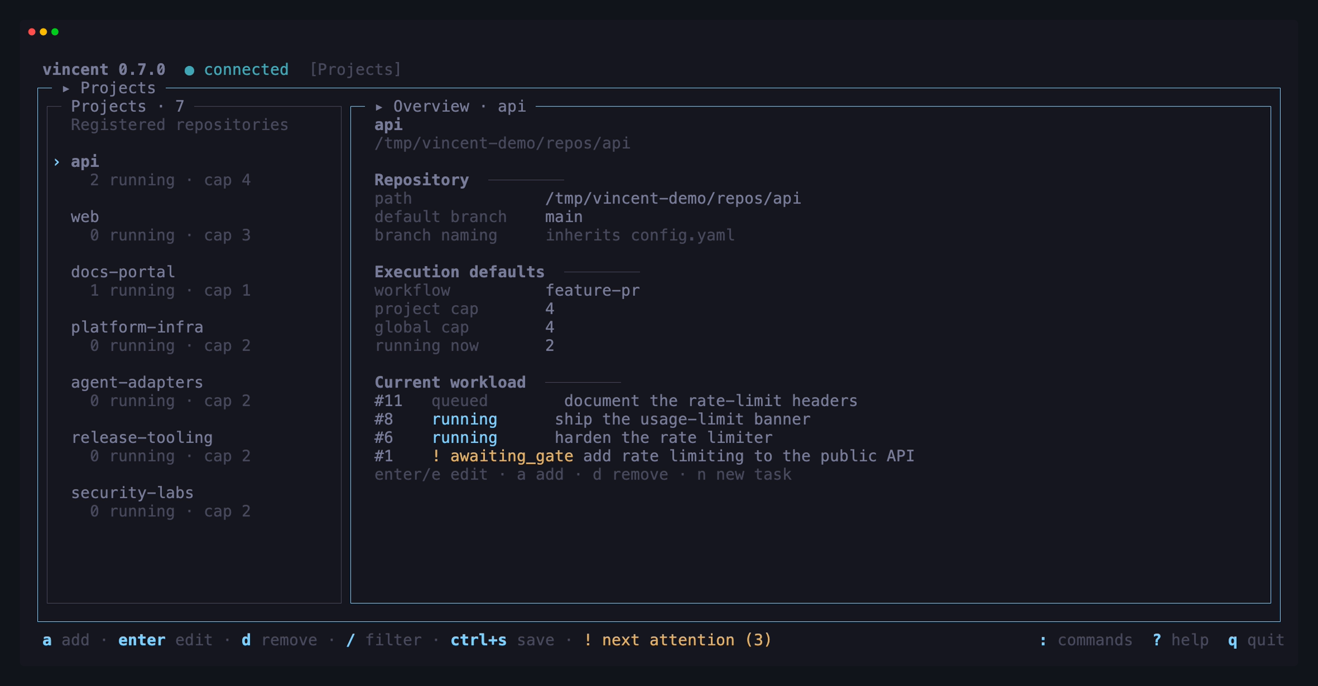Click the grey path under api title
The image size is (1318, 686).
tap(502, 143)
